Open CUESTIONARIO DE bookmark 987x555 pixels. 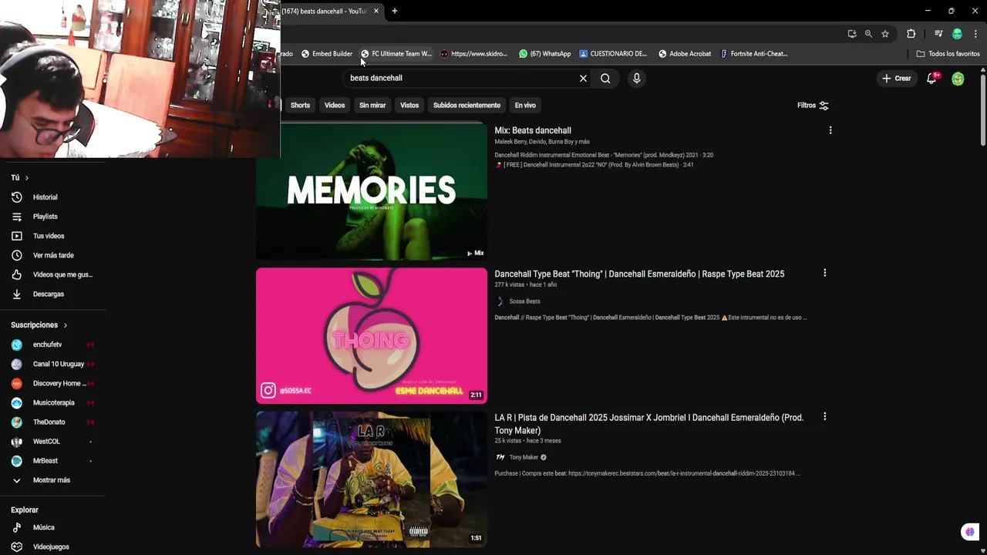pyautogui.click(x=614, y=54)
